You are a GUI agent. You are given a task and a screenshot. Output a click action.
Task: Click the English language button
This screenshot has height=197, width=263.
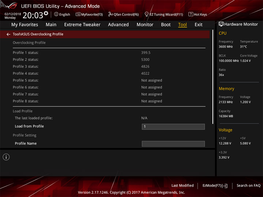tap(65, 15)
